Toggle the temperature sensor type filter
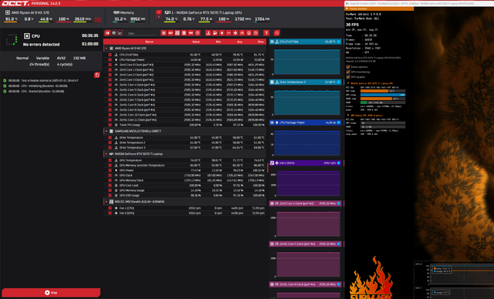This screenshot has height=299, width=494. [x=208, y=33]
